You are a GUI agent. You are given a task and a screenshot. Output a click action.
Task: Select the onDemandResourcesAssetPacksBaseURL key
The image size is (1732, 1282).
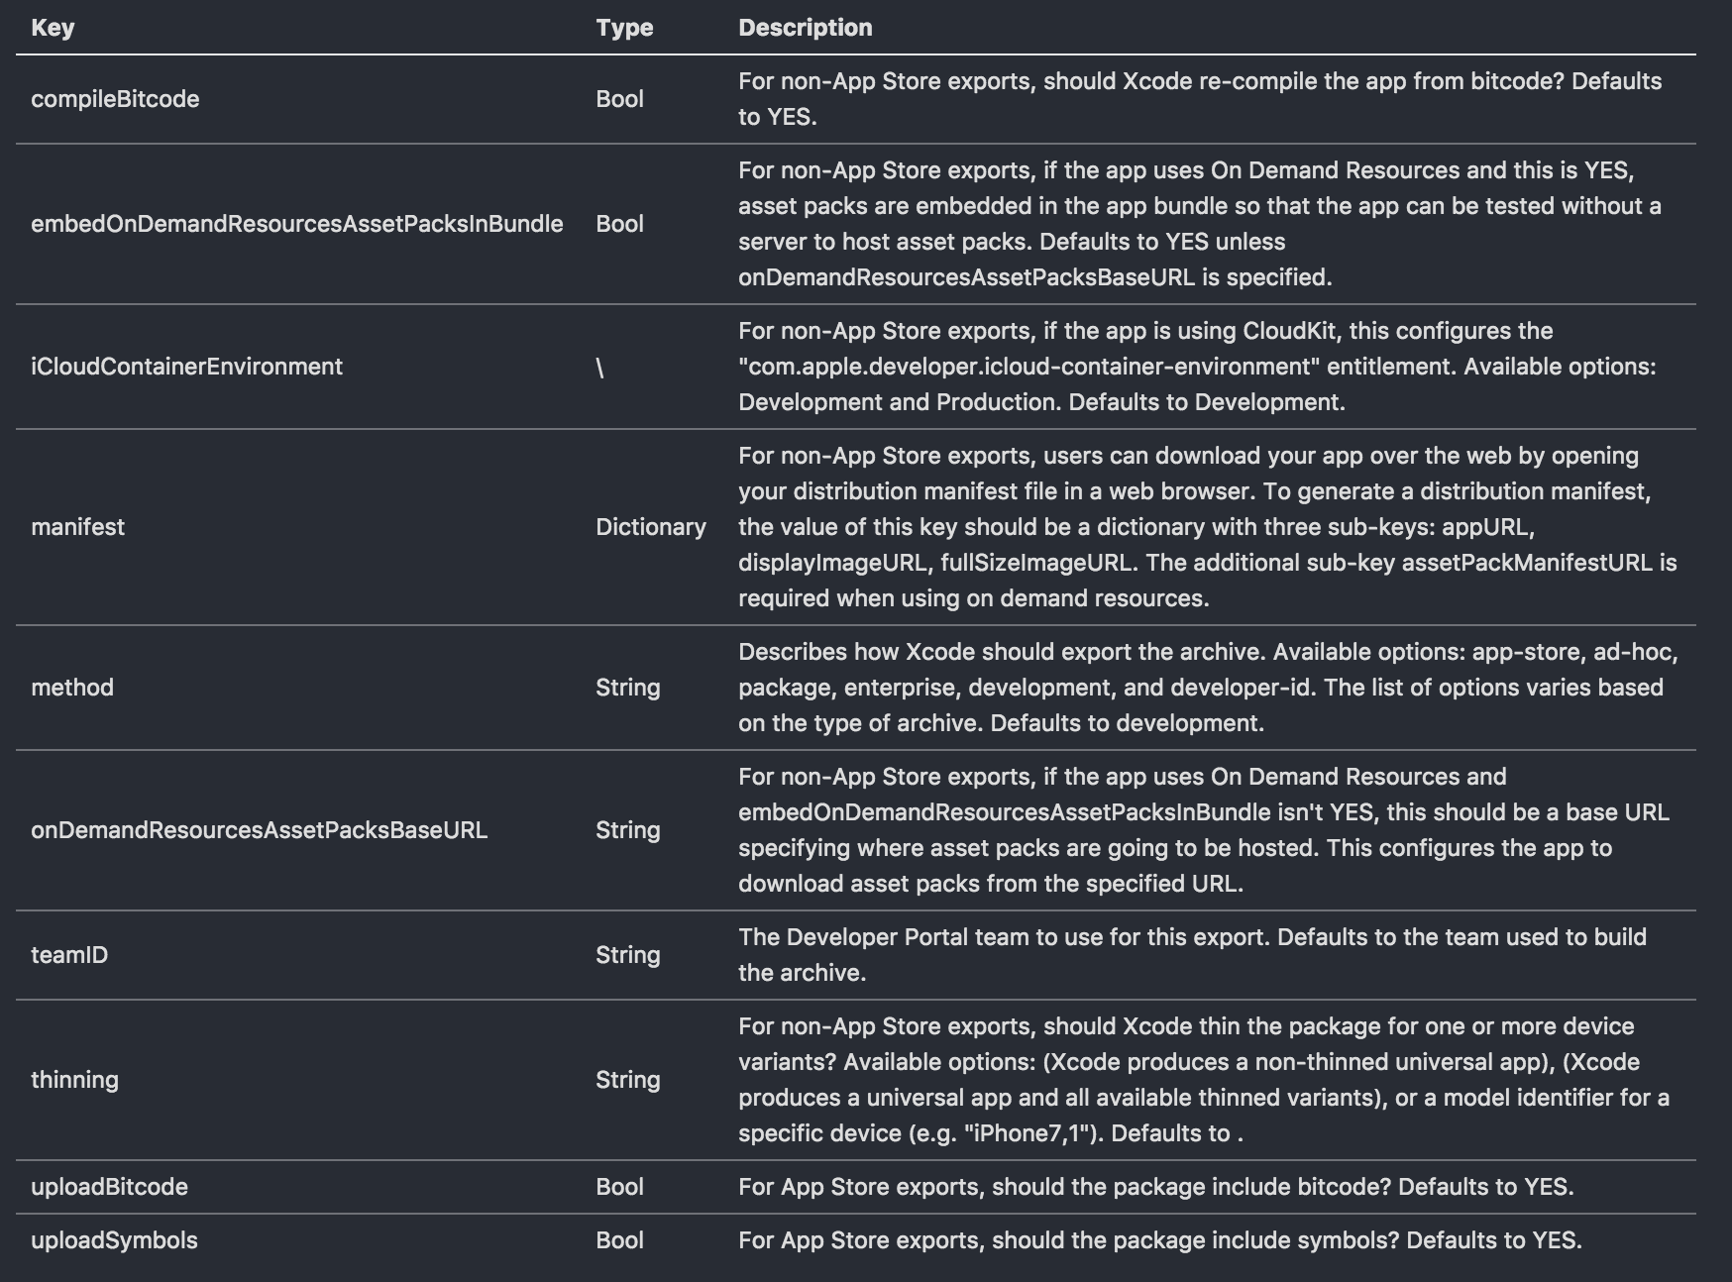259,830
